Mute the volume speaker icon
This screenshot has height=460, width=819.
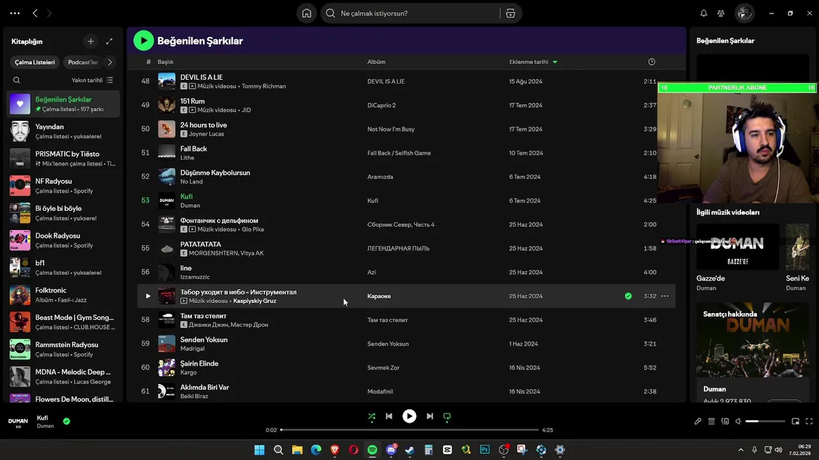coord(738,422)
